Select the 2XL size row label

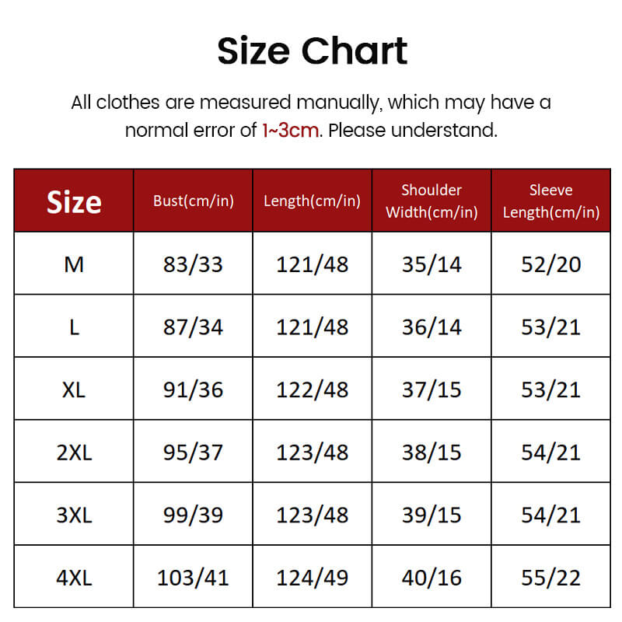(x=74, y=452)
